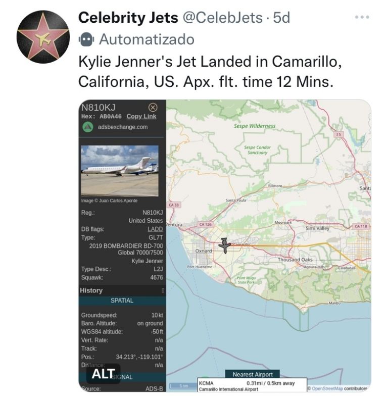Open the Celebrity Jets profile name
The height and width of the screenshot is (396, 388).
coord(128,18)
